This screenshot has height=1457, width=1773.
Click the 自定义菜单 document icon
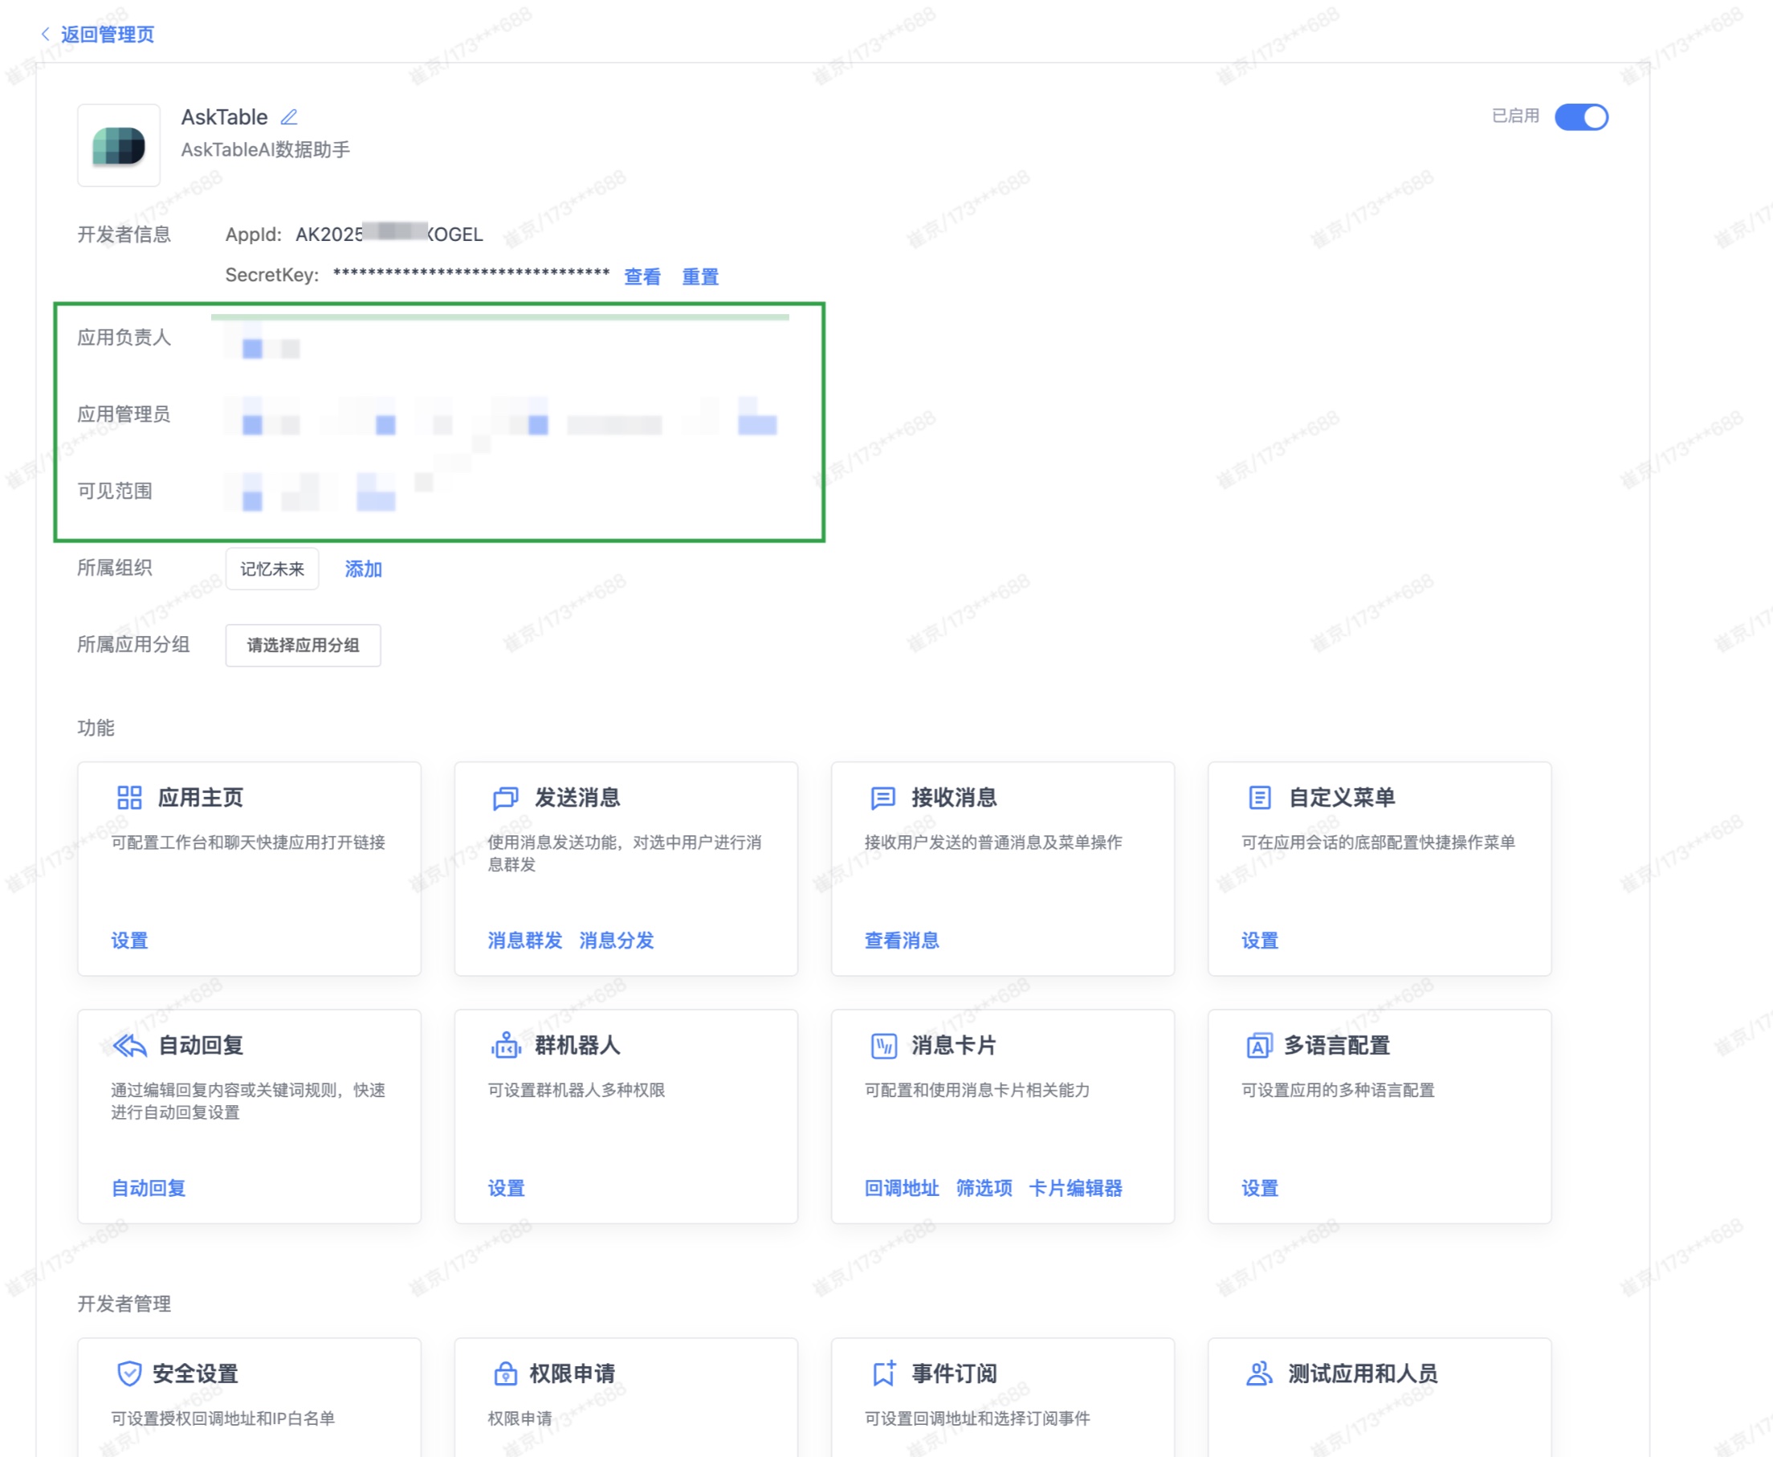coord(1259,798)
